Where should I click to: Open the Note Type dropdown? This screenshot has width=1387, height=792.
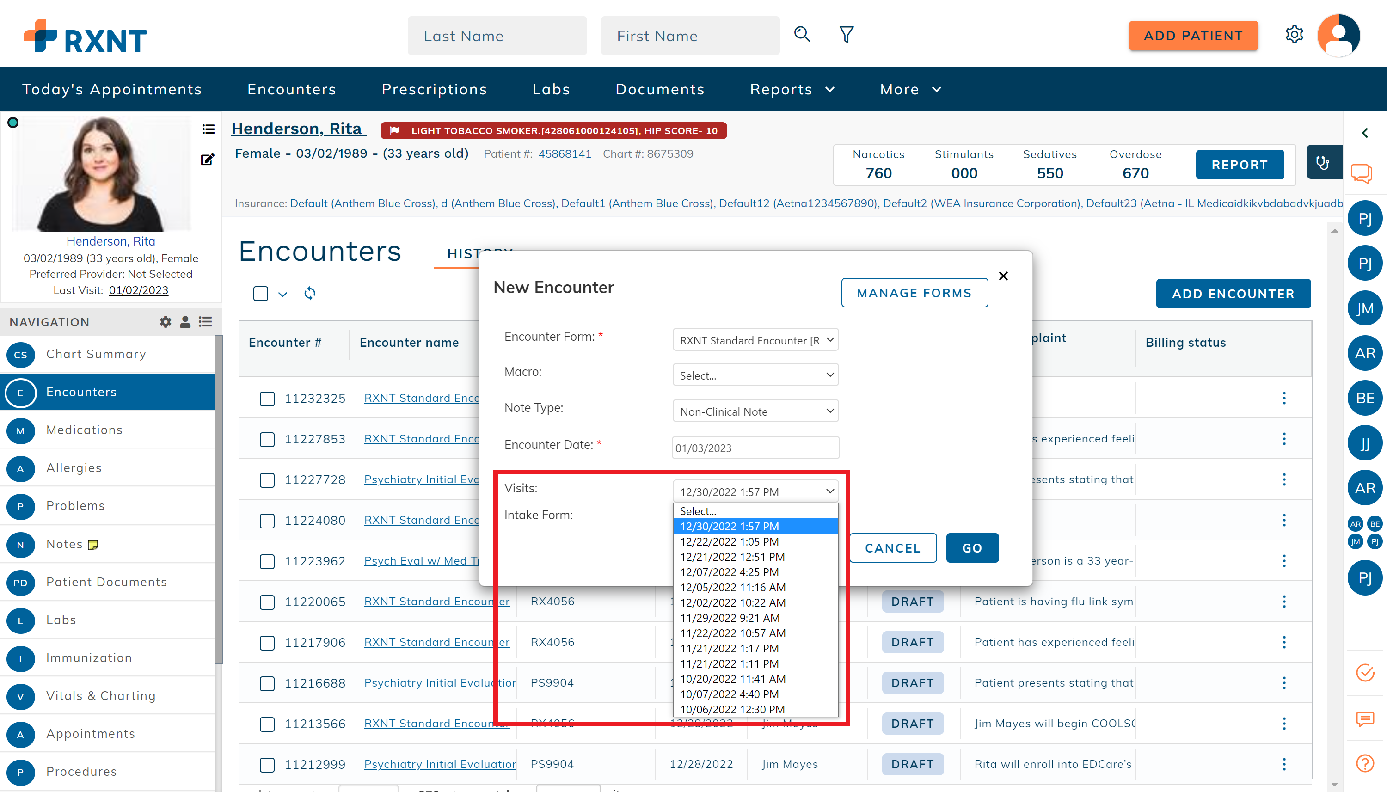[755, 411]
